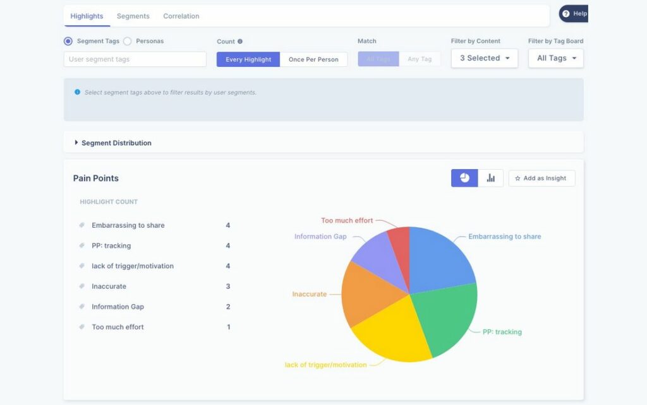
Task: Open the Correlation tab
Action: pyautogui.click(x=181, y=16)
